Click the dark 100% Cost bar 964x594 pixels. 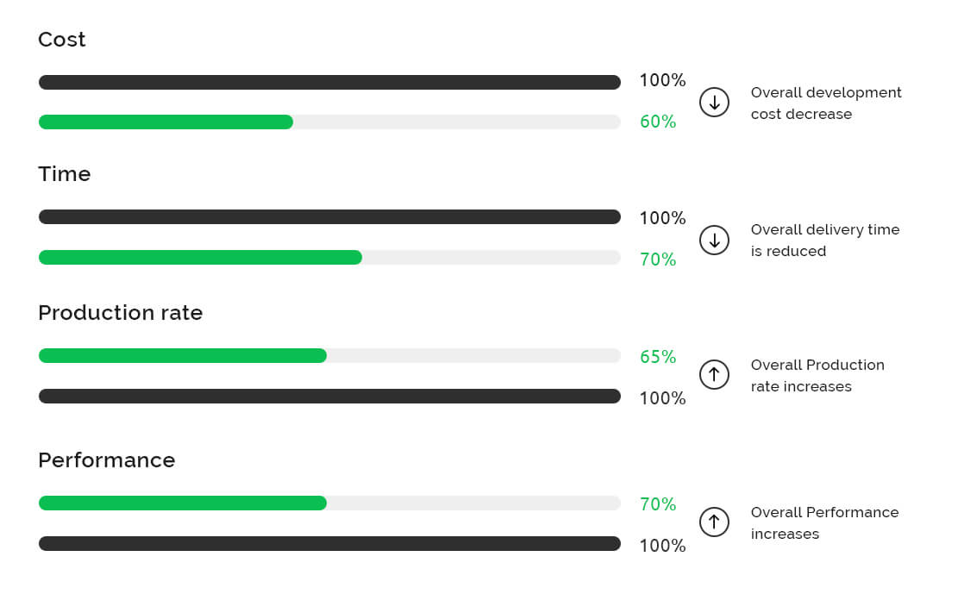click(x=329, y=83)
